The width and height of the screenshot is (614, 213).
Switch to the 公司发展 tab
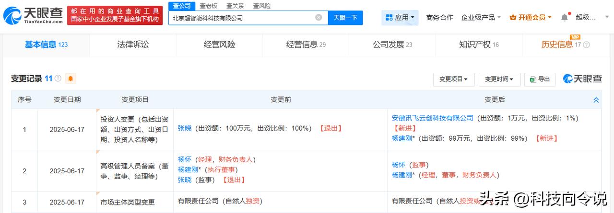coord(392,45)
